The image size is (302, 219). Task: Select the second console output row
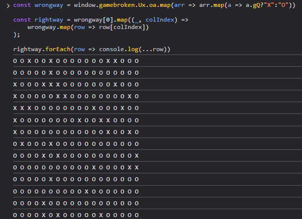76,73
